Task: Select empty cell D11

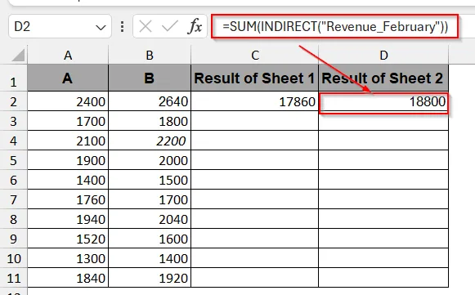Action: (383, 278)
